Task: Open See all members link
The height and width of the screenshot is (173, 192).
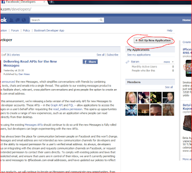Action: pyautogui.click(x=169, y=87)
